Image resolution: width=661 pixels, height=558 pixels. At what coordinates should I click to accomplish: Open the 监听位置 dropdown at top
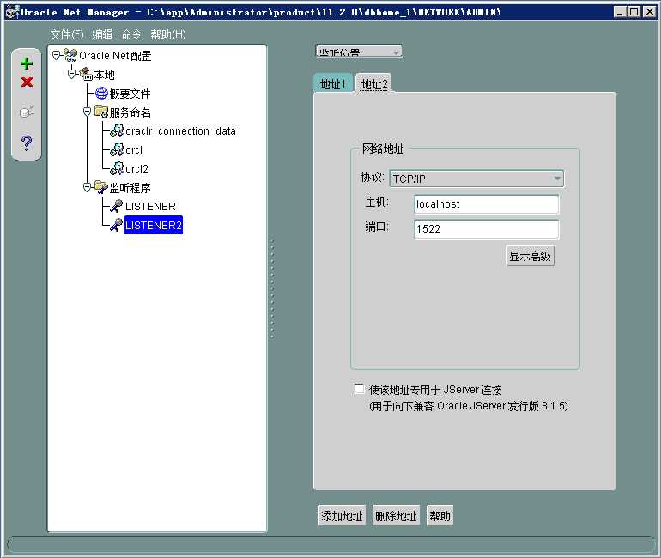[359, 52]
